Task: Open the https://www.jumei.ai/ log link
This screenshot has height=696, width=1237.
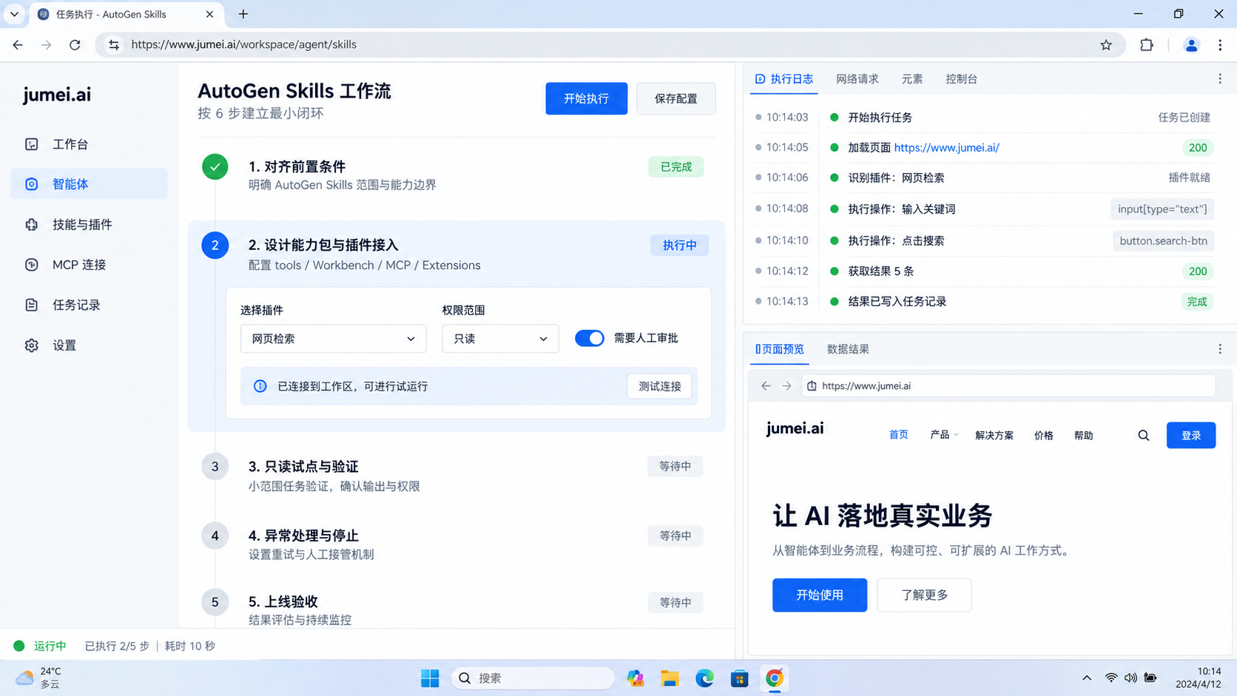Action: click(946, 148)
